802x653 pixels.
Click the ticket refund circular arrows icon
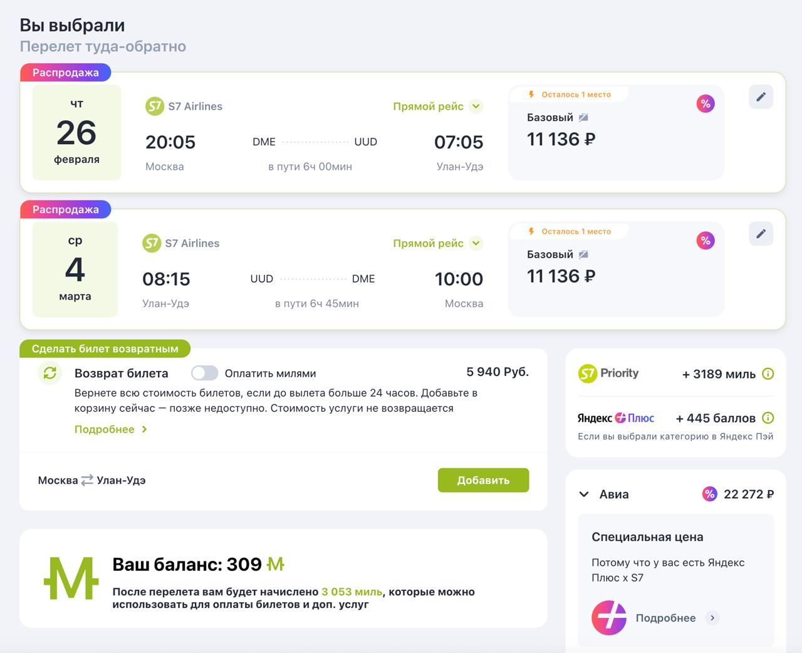coord(50,374)
